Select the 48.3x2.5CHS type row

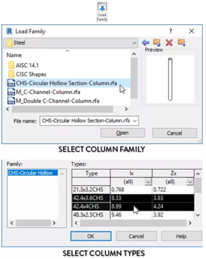tap(133, 215)
